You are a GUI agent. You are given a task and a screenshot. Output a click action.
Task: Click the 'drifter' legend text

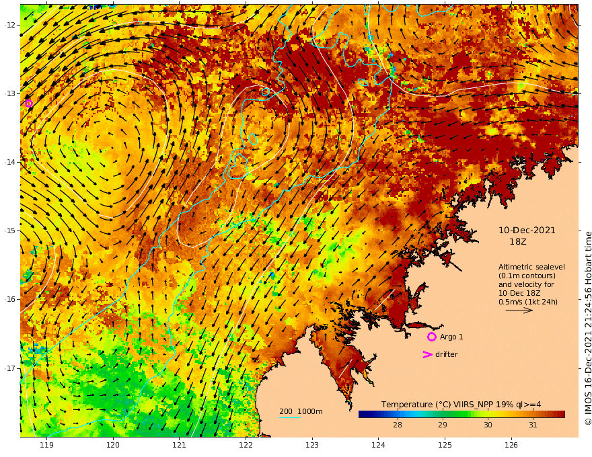(x=447, y=354)
